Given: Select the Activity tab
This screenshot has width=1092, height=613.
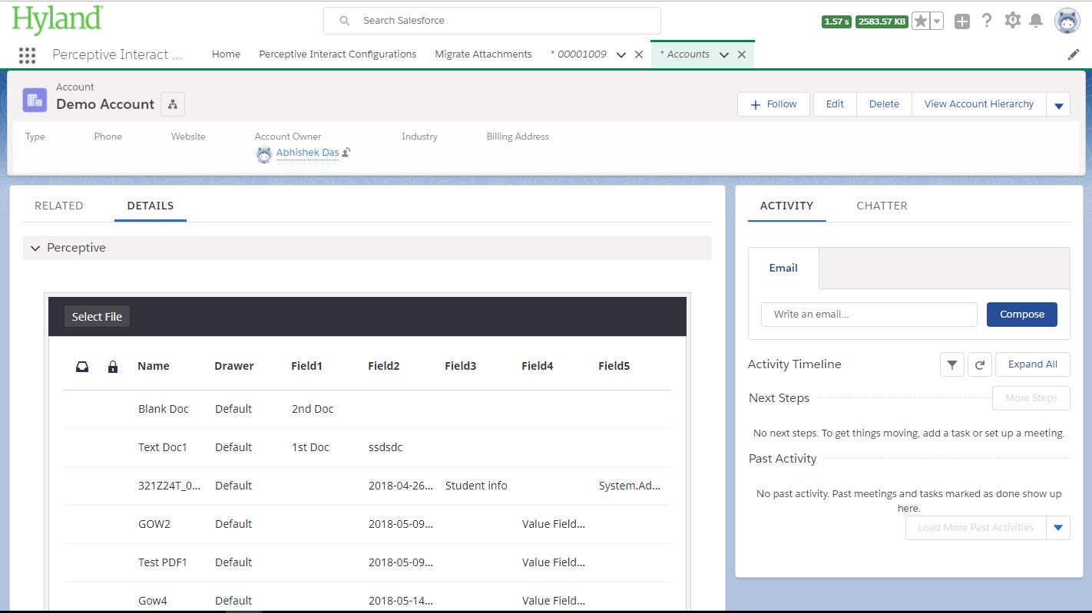Looking at the screenshot, I should point(786,206).
